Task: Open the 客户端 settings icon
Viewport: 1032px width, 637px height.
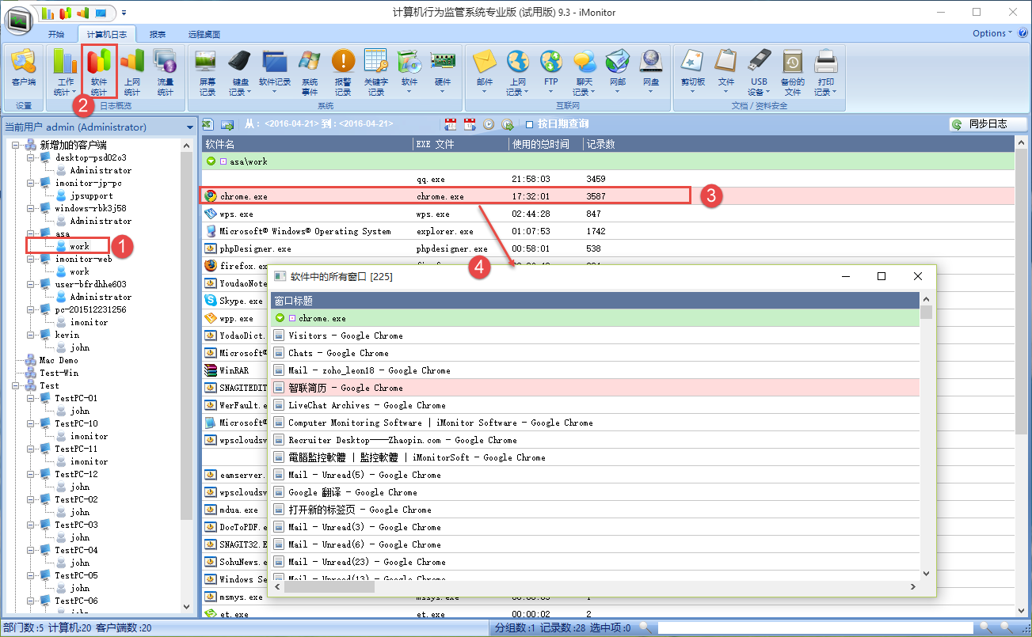Action: [24, 71]
